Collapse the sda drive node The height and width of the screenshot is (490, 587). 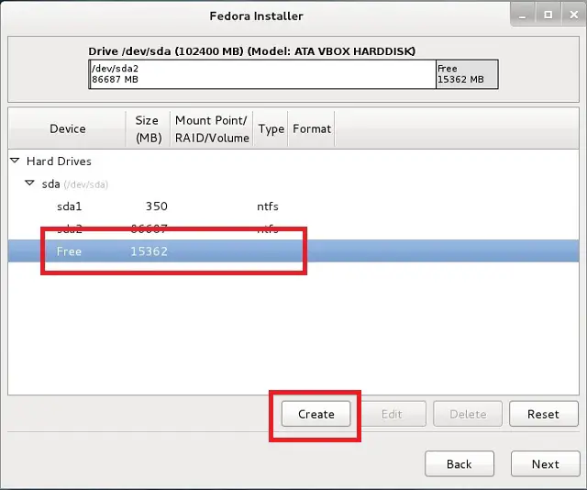coord(29,184)
